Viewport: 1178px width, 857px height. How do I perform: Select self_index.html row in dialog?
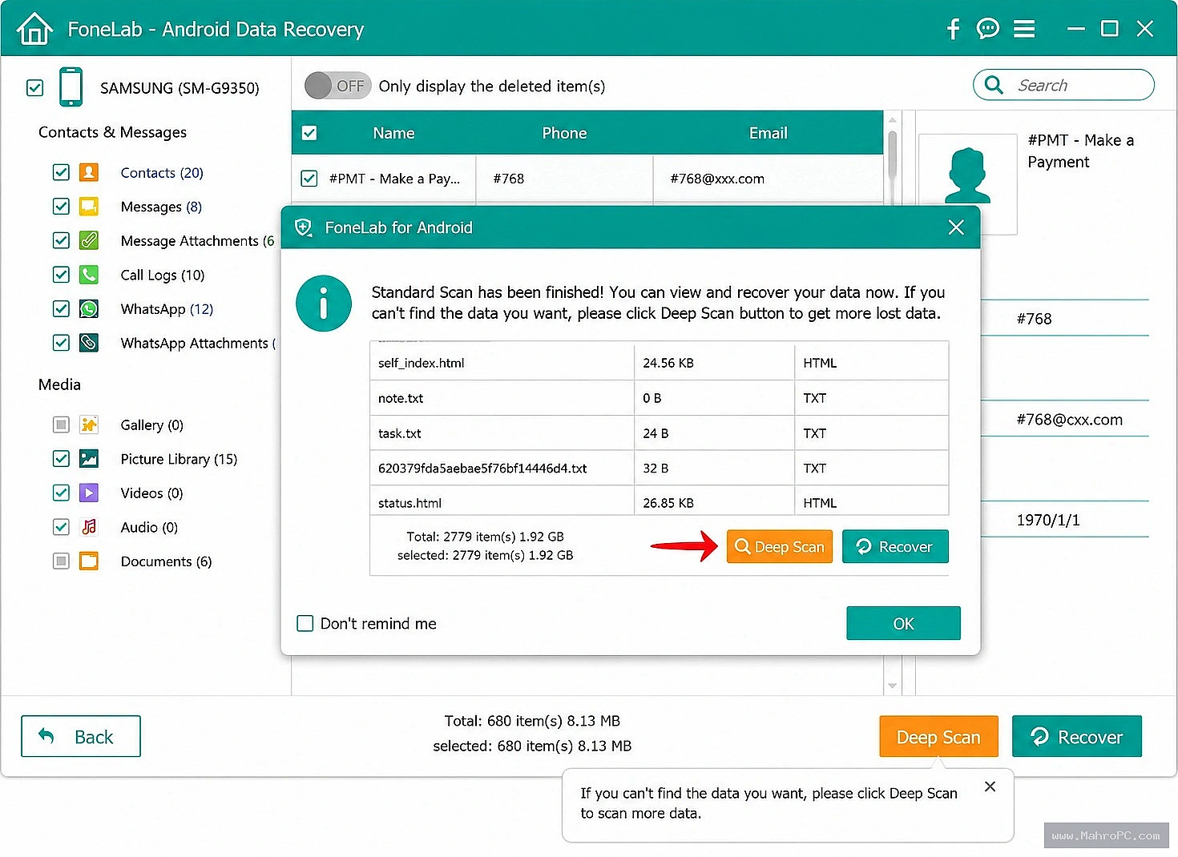[x=659, y=363]
